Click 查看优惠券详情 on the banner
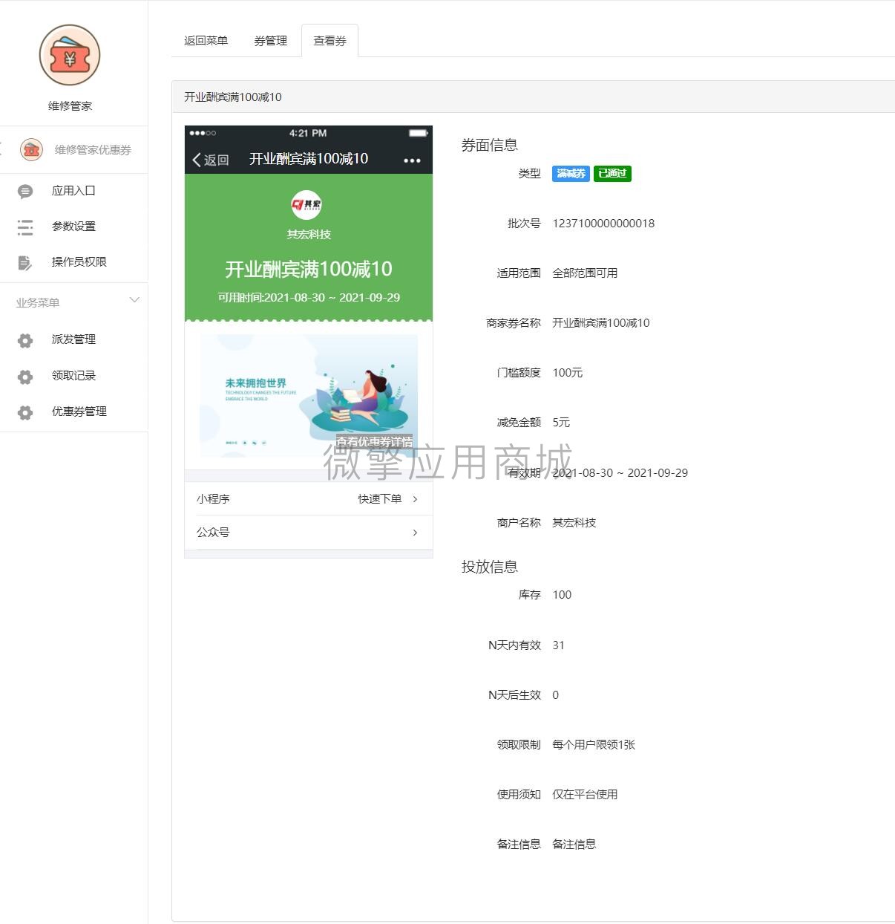The height and width of the screenshot is (924, 895). [374, 442]
